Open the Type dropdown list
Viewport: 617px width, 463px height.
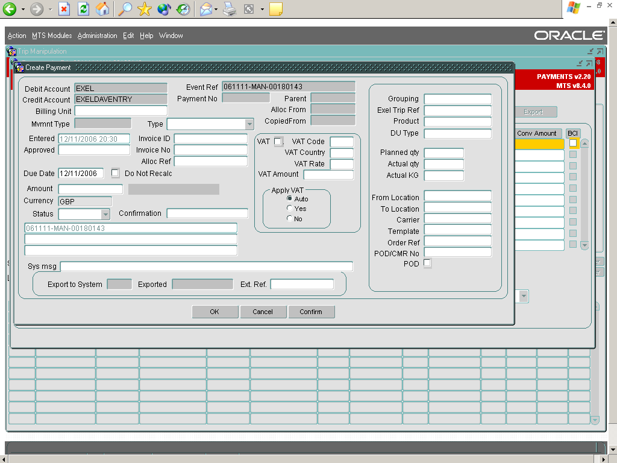pos(249,124)
